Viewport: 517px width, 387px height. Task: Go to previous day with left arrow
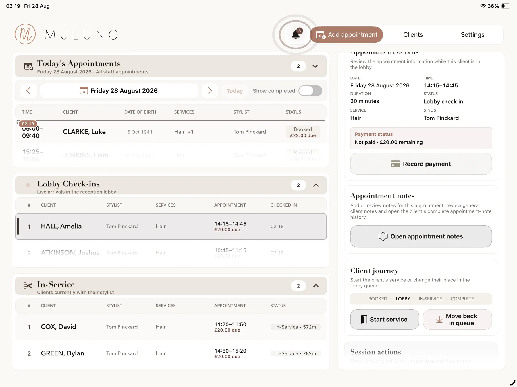[x=28, y=91]
